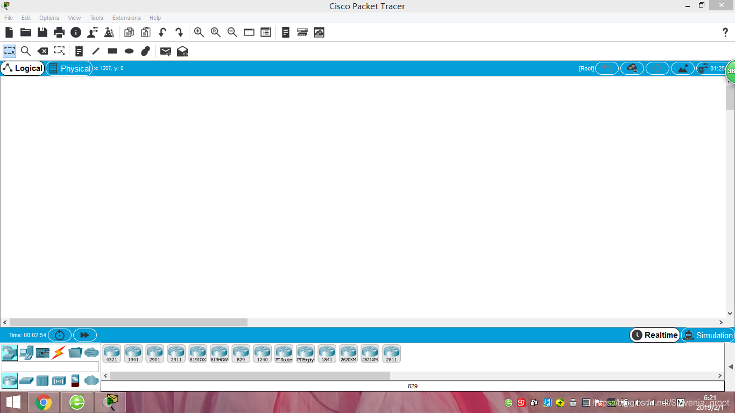This screenshot has height=413, width=735.
Task: Open the Tools menu
Action: (x=97, y=18)
